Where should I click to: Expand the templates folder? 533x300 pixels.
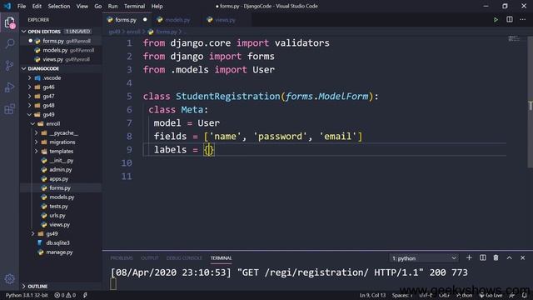click(61, 152)
